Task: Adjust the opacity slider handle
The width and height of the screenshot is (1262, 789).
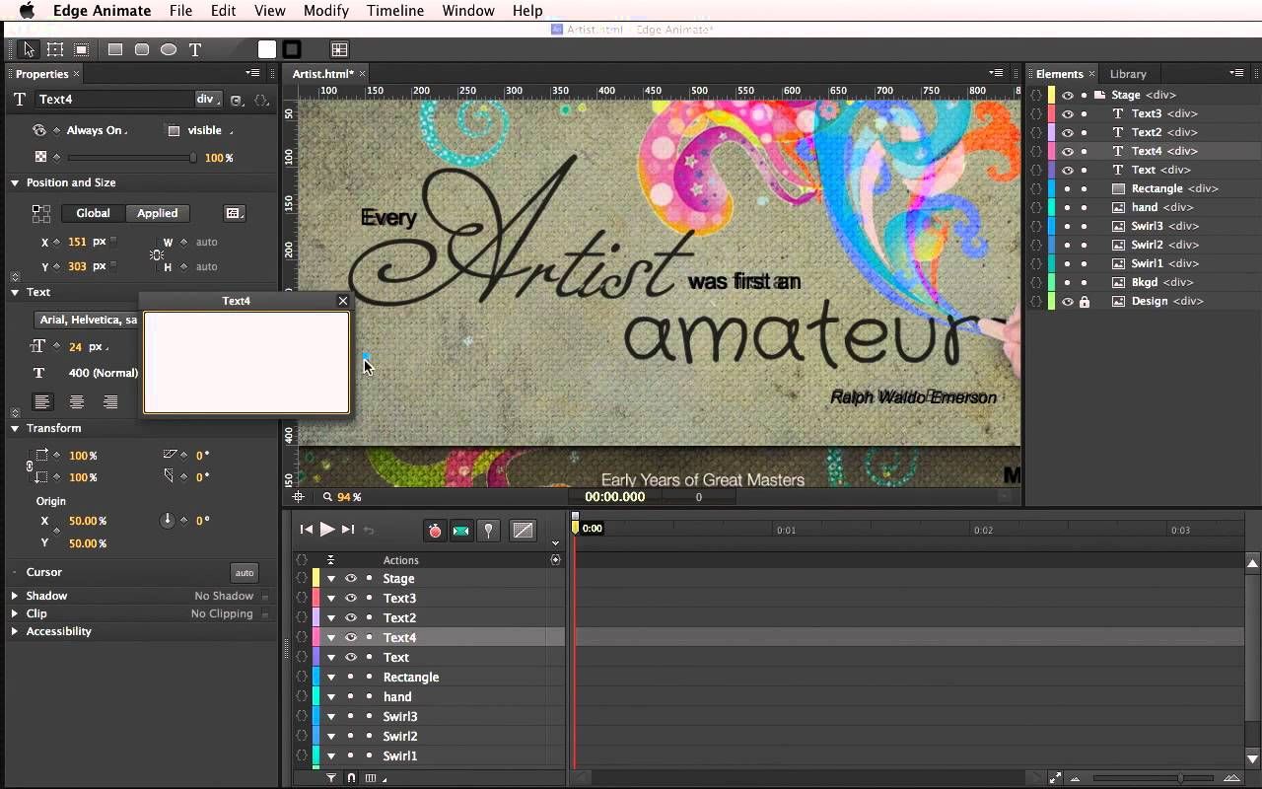Action: [x=193, y=158]
